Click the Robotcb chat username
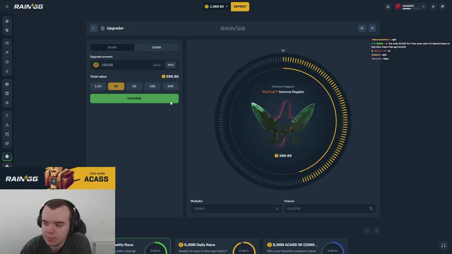The width and height of the screenshot is (452, 254). pyautogui.click(x=376, y=55)
